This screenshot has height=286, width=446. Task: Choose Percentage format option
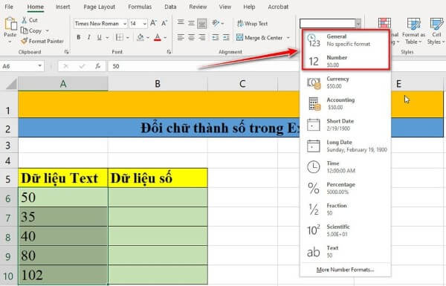tap(346, 188)
